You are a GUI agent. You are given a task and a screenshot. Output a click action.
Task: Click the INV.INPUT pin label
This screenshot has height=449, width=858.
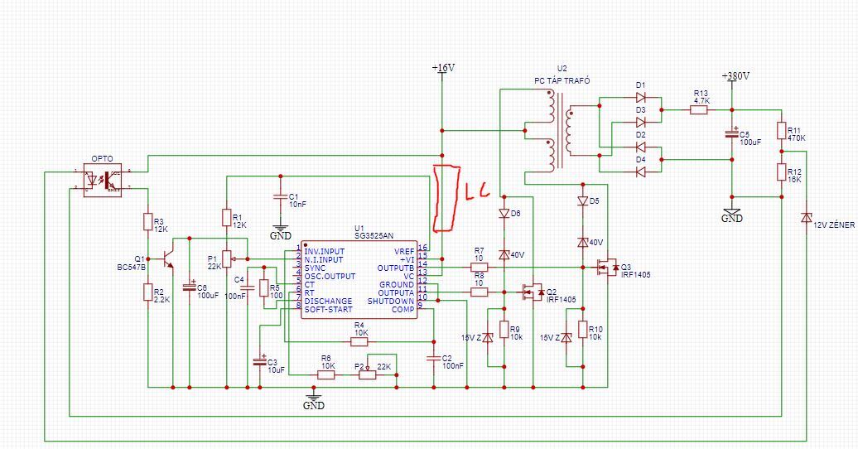(325, 251)
